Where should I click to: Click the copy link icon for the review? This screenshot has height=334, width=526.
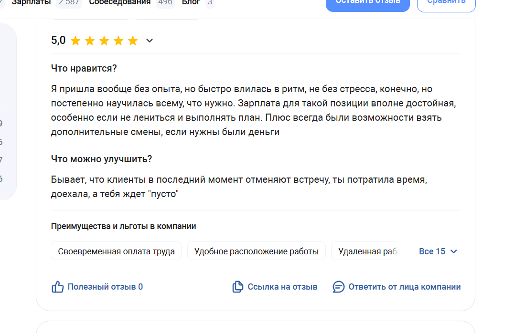pos(237,287)
